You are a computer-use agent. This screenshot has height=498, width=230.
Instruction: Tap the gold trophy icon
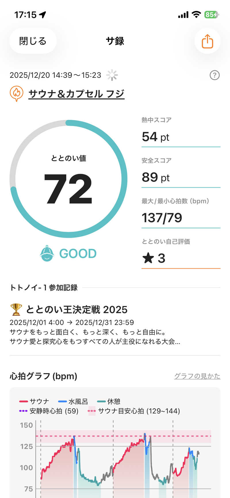click(x=16, y=309)
